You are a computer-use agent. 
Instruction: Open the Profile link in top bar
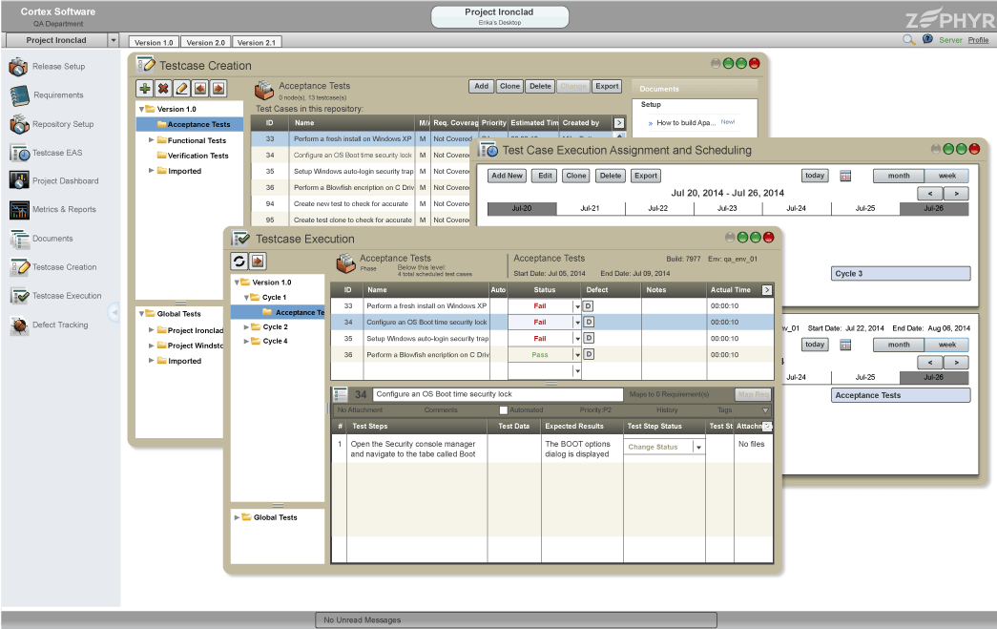tap(978, 40)
